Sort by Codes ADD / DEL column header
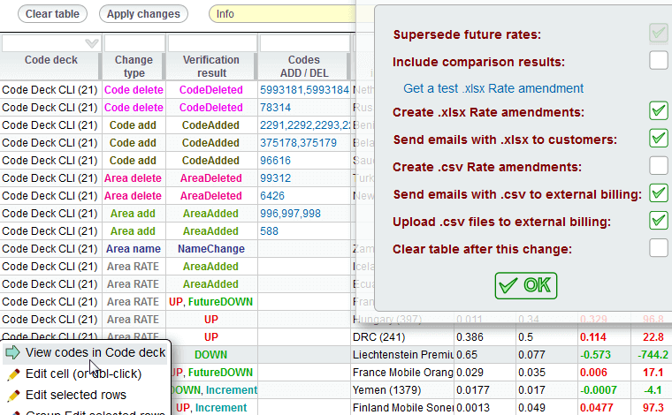The width and height of the screenshot is (672, 415). [x=304, y=66]
